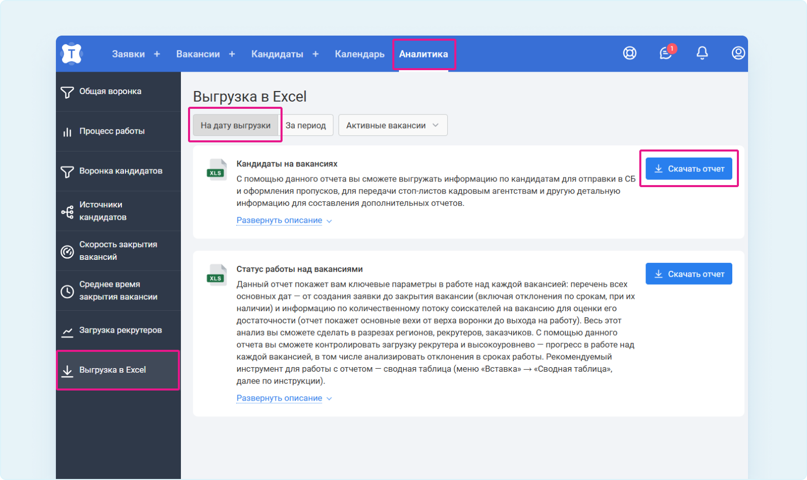This screenshot has width=807, height=480.
Task: Open Общая воронка in the sidebar
Action: pyautogui.click(x=110, y=92)
